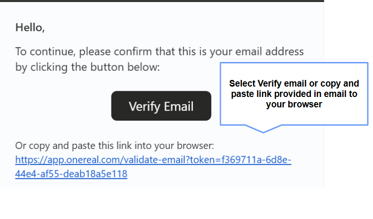Click the "token=" part of the link
This screenshot has height=219, width=373.
click(204, 160)
